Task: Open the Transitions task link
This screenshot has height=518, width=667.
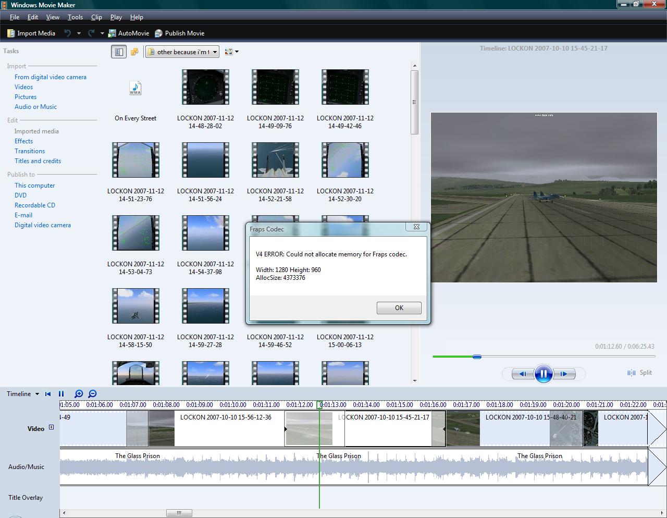Action: pos(30,151)
